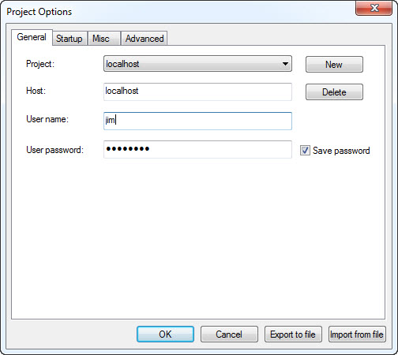398x355 pixels.
Task: Close the Project Options dialog
Action: pos(374,8)
